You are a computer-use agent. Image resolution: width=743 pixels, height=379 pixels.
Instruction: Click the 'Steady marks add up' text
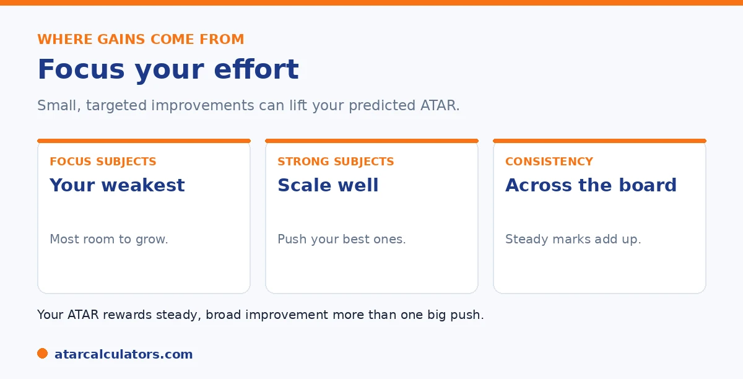(573, 239)
